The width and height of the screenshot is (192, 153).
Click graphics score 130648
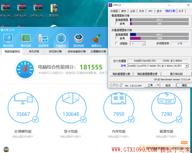(x=71, y=114)
